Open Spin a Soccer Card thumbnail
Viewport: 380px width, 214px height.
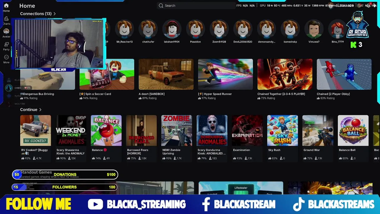pyautogui.click(x=107, y=74)
